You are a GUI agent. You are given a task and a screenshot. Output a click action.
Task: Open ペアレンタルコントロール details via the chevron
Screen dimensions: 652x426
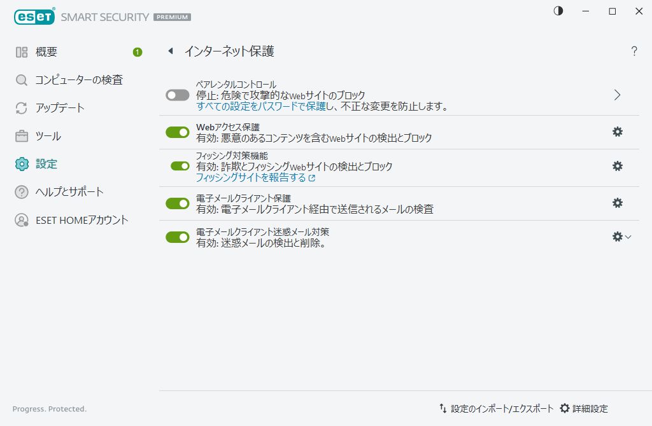[x=616, y=94]
